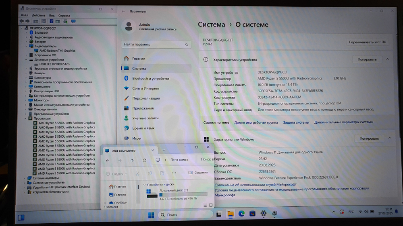Expand the Bluetooth node in Device Manager
Image resolution: width=403 pixels, height=226 pixels.
tap(26, 33)
